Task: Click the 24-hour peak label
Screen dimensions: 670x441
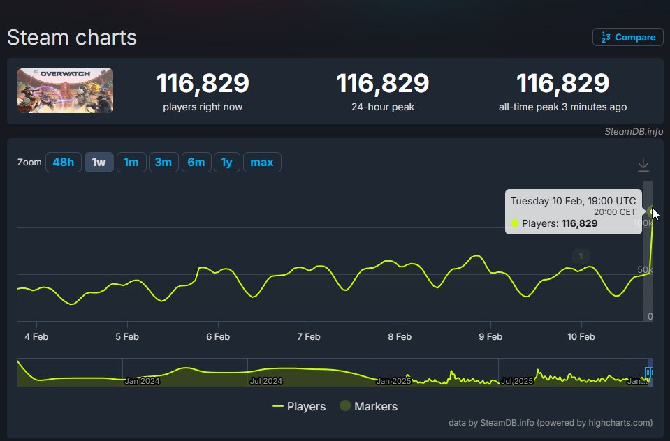Action: pyautogui.click(x=383, y=107)
